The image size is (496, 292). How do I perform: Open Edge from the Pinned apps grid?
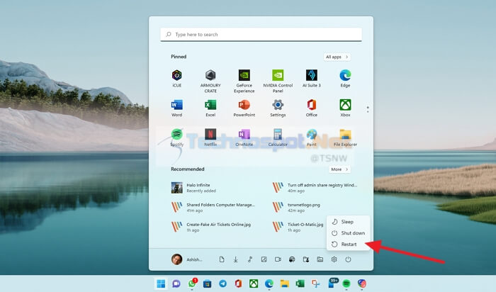[x=345, y=79]
